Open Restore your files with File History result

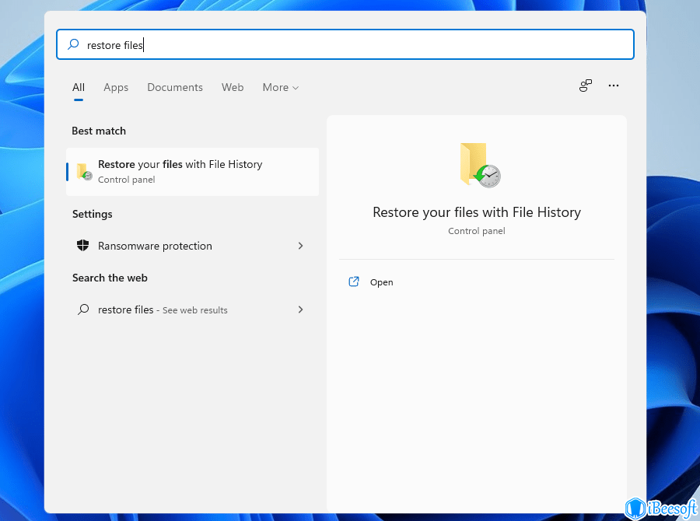coord(192,172)
